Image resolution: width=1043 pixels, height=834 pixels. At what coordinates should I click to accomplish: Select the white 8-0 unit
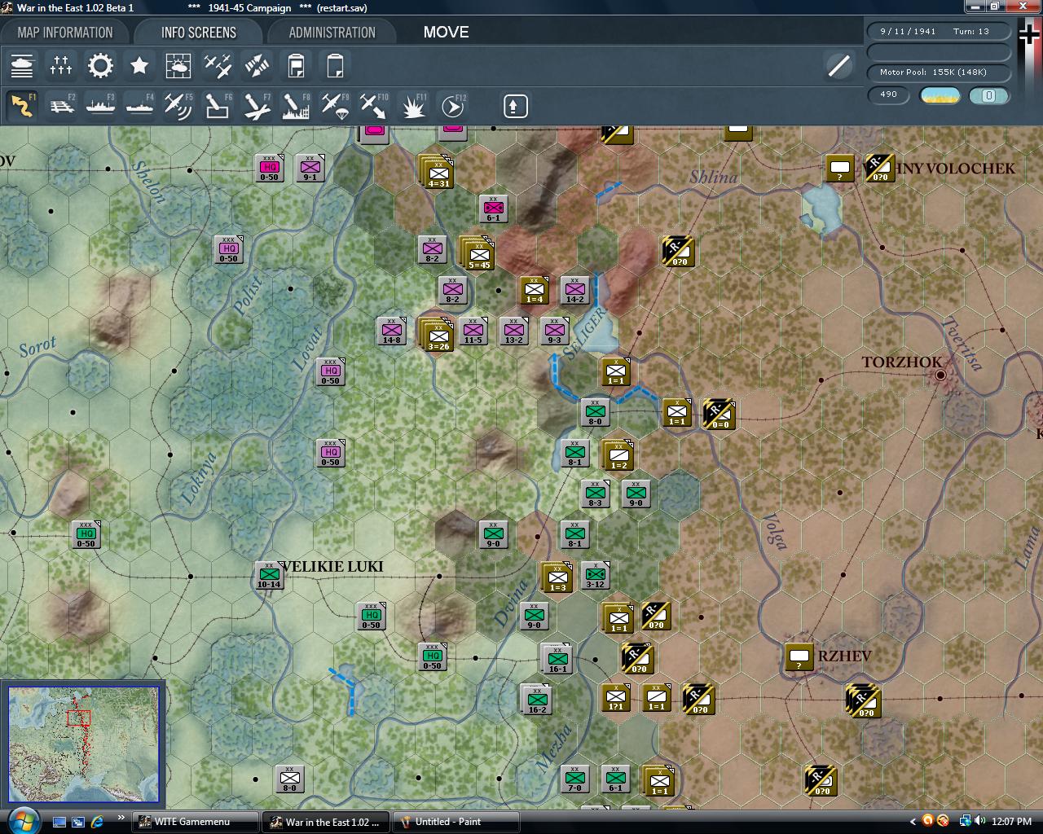[x=289, y=779]
